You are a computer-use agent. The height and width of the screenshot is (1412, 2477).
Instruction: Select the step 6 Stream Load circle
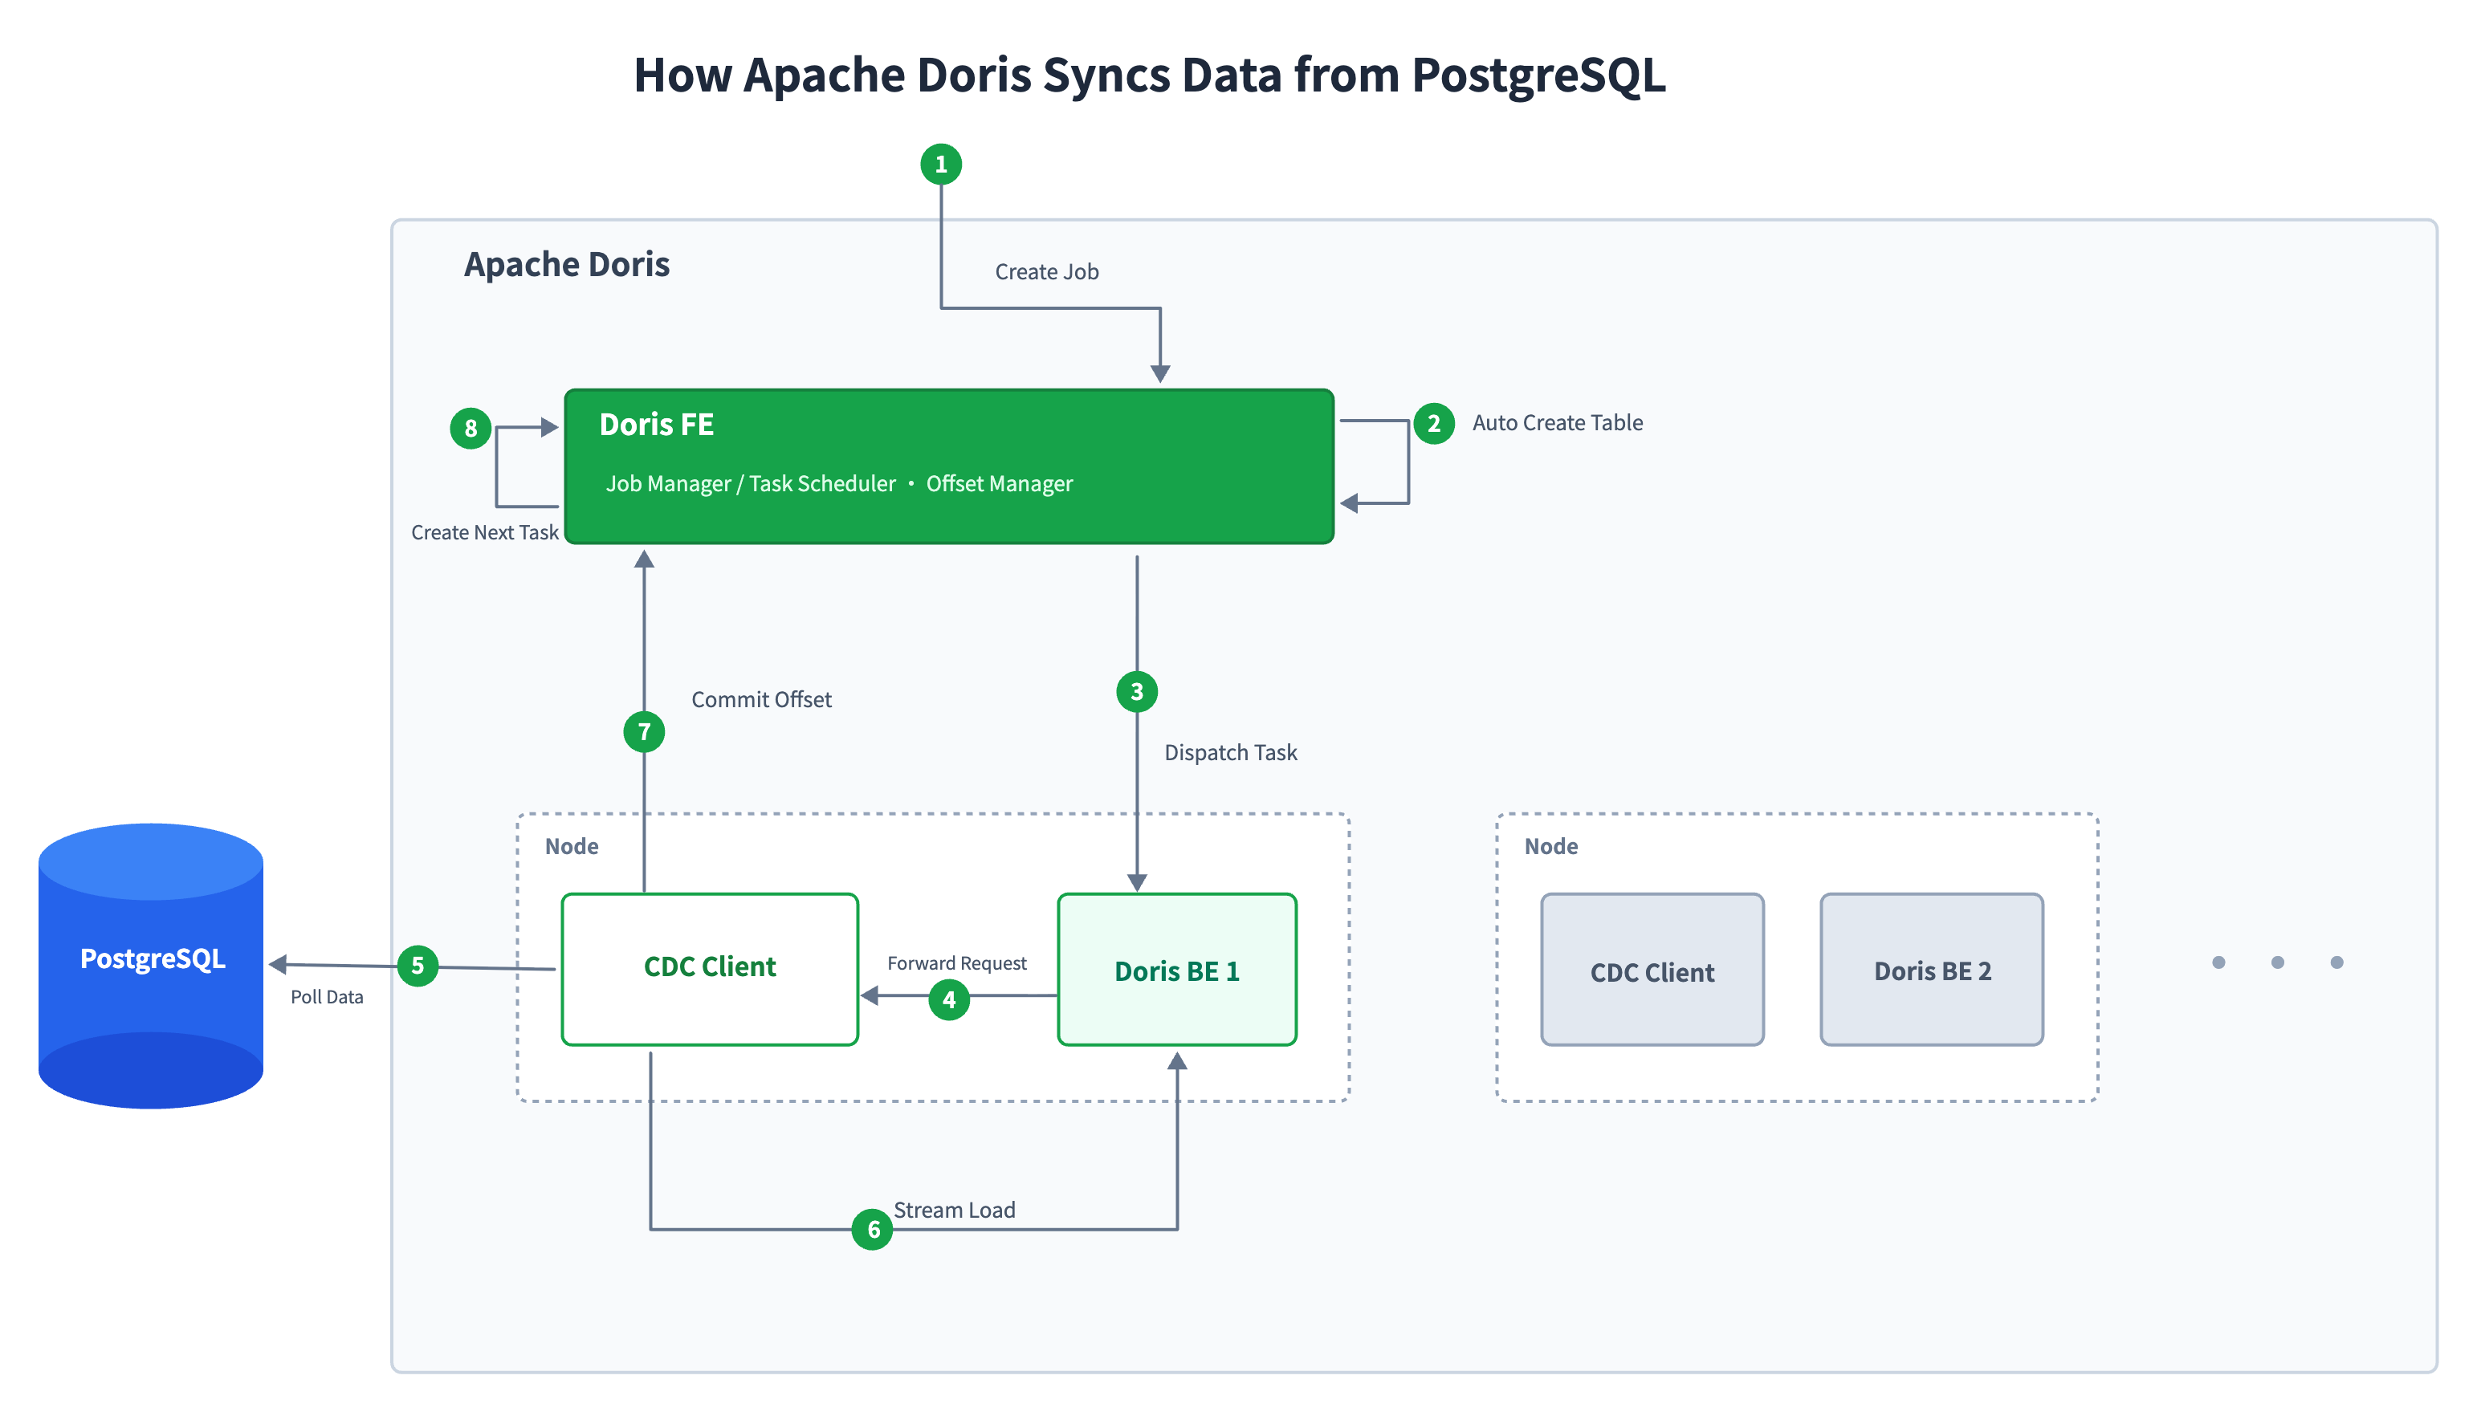872,1229
